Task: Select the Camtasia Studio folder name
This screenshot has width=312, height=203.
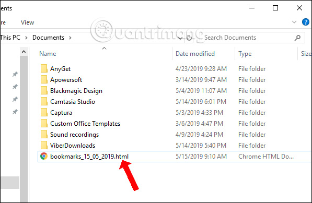Action: pos(73,102)
